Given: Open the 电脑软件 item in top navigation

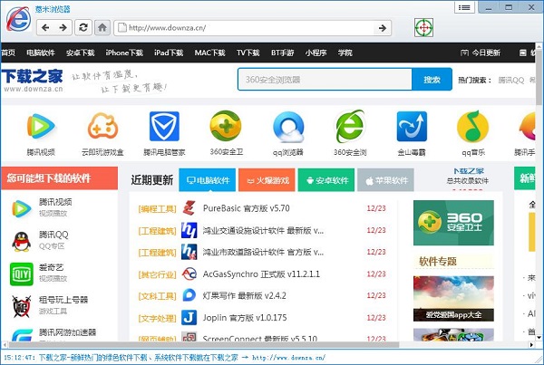Looking at the screenshot, I should (41, 53).
